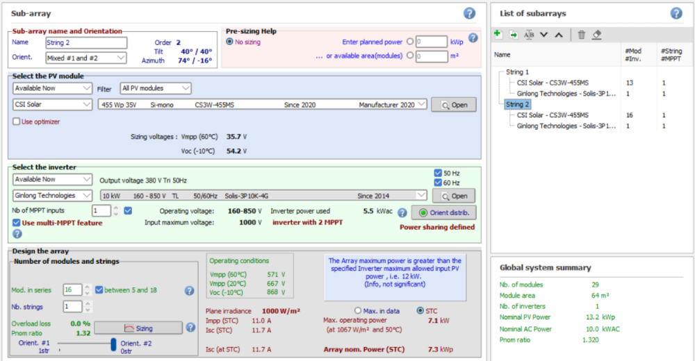Screen dimensions: 695x361
Task: Open help for the List of subarrays panel
Action: pyautogui.click(x=676, y=13)
